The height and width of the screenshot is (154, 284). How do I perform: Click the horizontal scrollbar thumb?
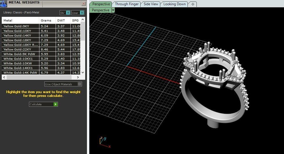click(39, 77)
